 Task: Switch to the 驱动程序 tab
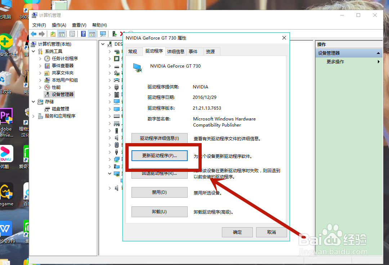[154, 51]
